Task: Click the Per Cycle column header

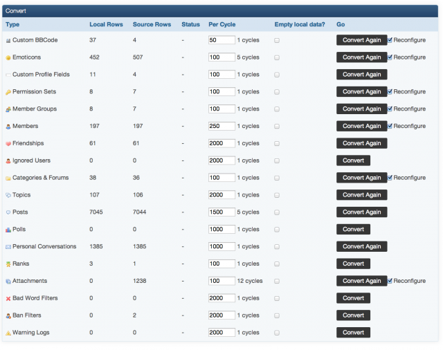Action: (x=222, y=25)
